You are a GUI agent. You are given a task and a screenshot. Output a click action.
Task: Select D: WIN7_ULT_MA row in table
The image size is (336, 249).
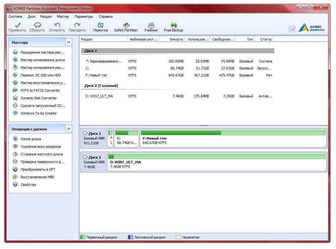pos(177,96)
